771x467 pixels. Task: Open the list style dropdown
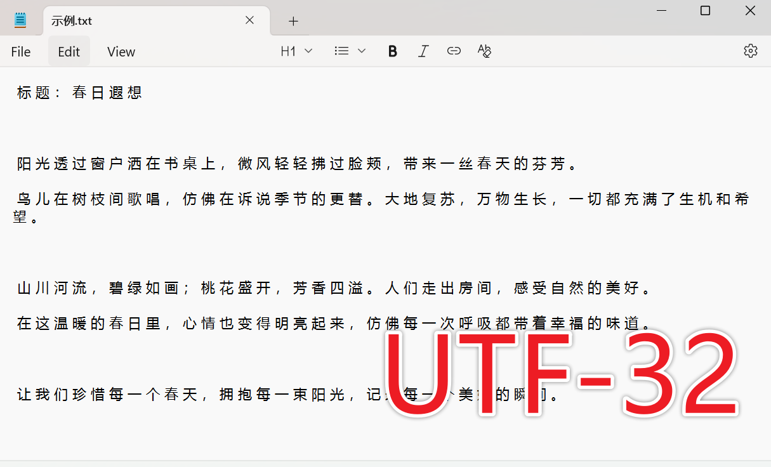click(361, 51)
